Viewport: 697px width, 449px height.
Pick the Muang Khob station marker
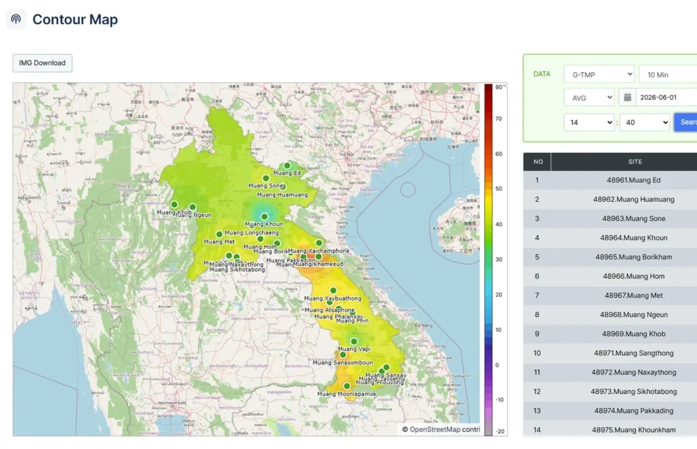pyautogui.click(x=174, y=204)
